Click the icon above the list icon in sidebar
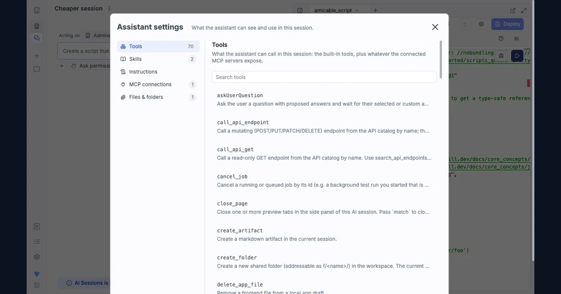561x294 pixels. [x=37, y=226]
